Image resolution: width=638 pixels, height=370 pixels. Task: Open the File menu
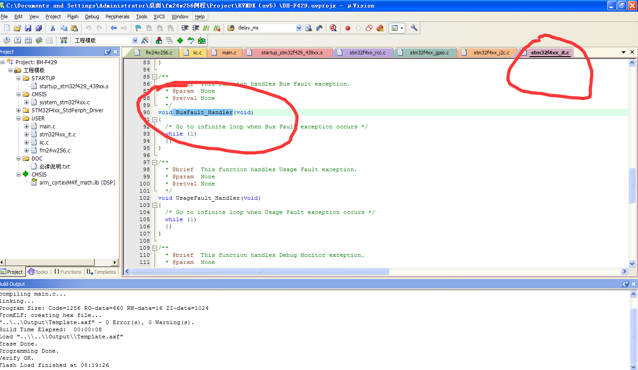[4, 16]
